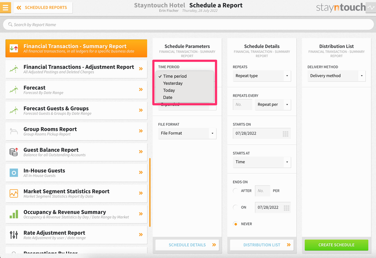376x258 pixels.
Task: Click the Market Segment Statistics chart icon
Action: (x=14, y=193)
